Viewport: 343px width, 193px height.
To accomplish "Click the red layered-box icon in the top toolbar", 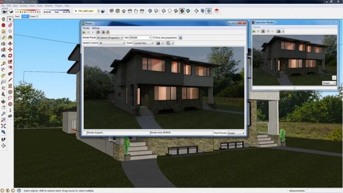I will (x=216, y=11).
